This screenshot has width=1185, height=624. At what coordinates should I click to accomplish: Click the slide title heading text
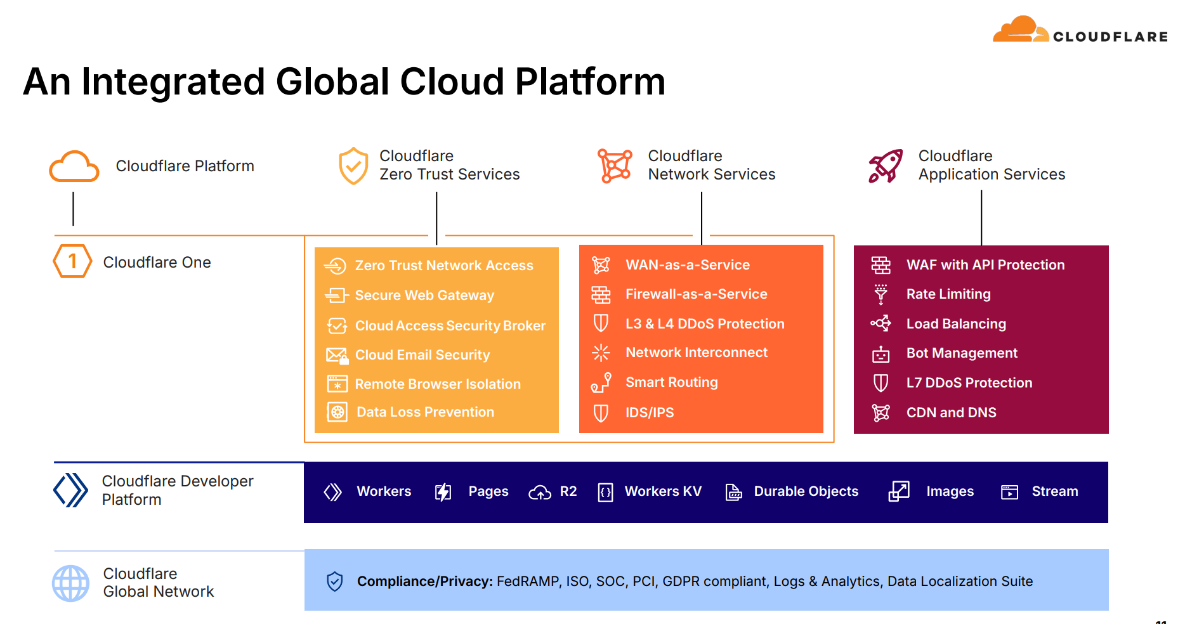click(344, 82)
